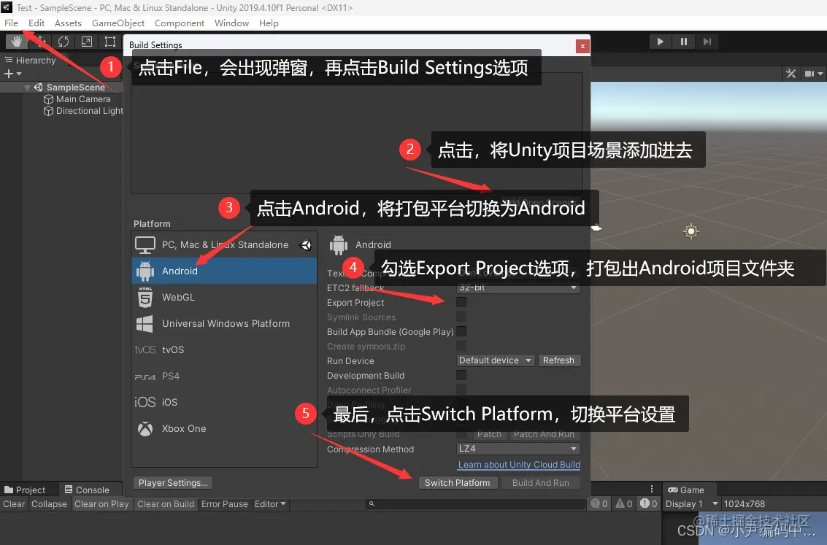Click the Console search field

475,504
